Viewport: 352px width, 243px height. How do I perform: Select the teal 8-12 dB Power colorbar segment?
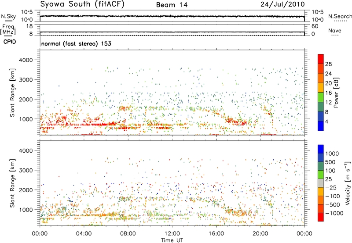click(321, 107)
